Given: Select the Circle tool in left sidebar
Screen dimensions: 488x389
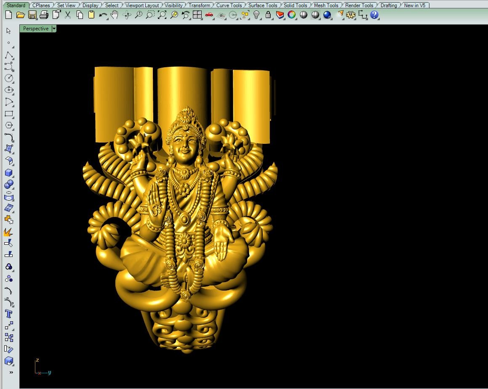Looking at the screenshot, I should click(8, 78).
